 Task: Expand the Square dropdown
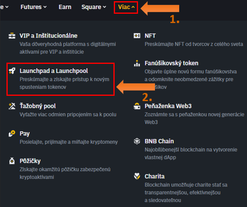94,7
